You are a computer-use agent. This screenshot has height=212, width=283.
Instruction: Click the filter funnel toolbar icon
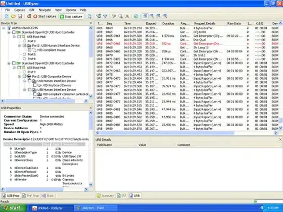pos(105,16)
